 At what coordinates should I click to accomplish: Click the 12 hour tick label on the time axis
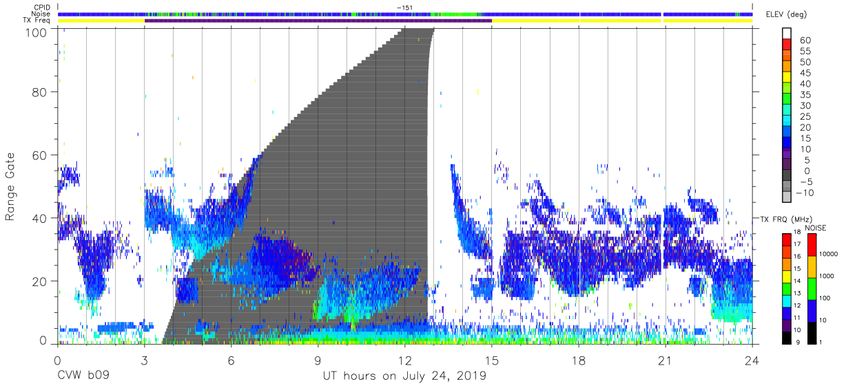tap(405, 359)
